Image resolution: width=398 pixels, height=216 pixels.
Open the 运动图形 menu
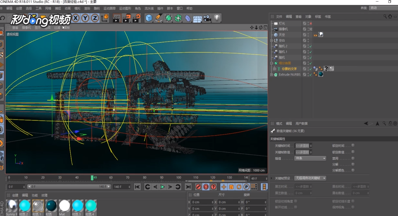tap(125, 8)
